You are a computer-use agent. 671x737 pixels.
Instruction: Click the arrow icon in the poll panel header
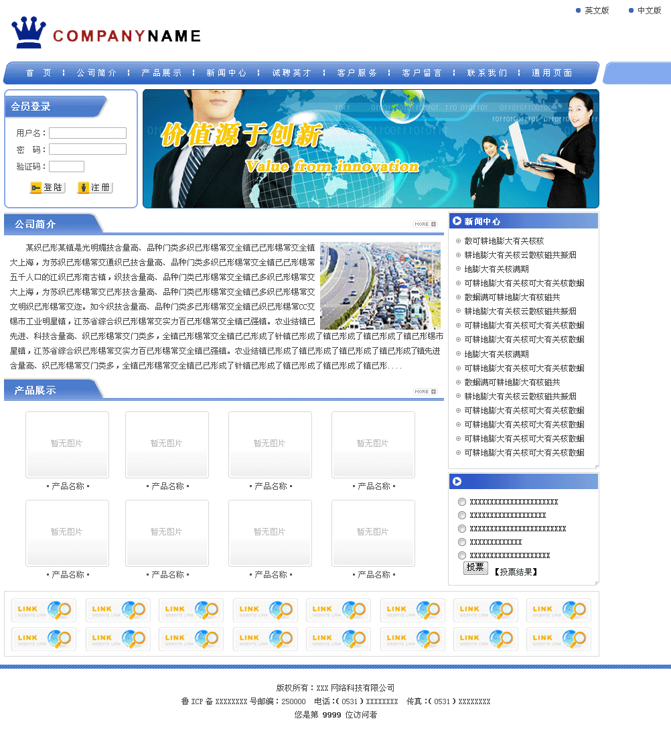click(457, 481)
